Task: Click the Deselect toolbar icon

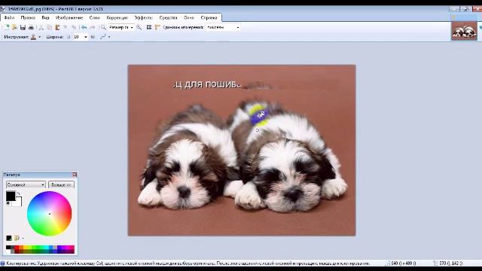Action: pyautogui.click(x=74, y=27)
